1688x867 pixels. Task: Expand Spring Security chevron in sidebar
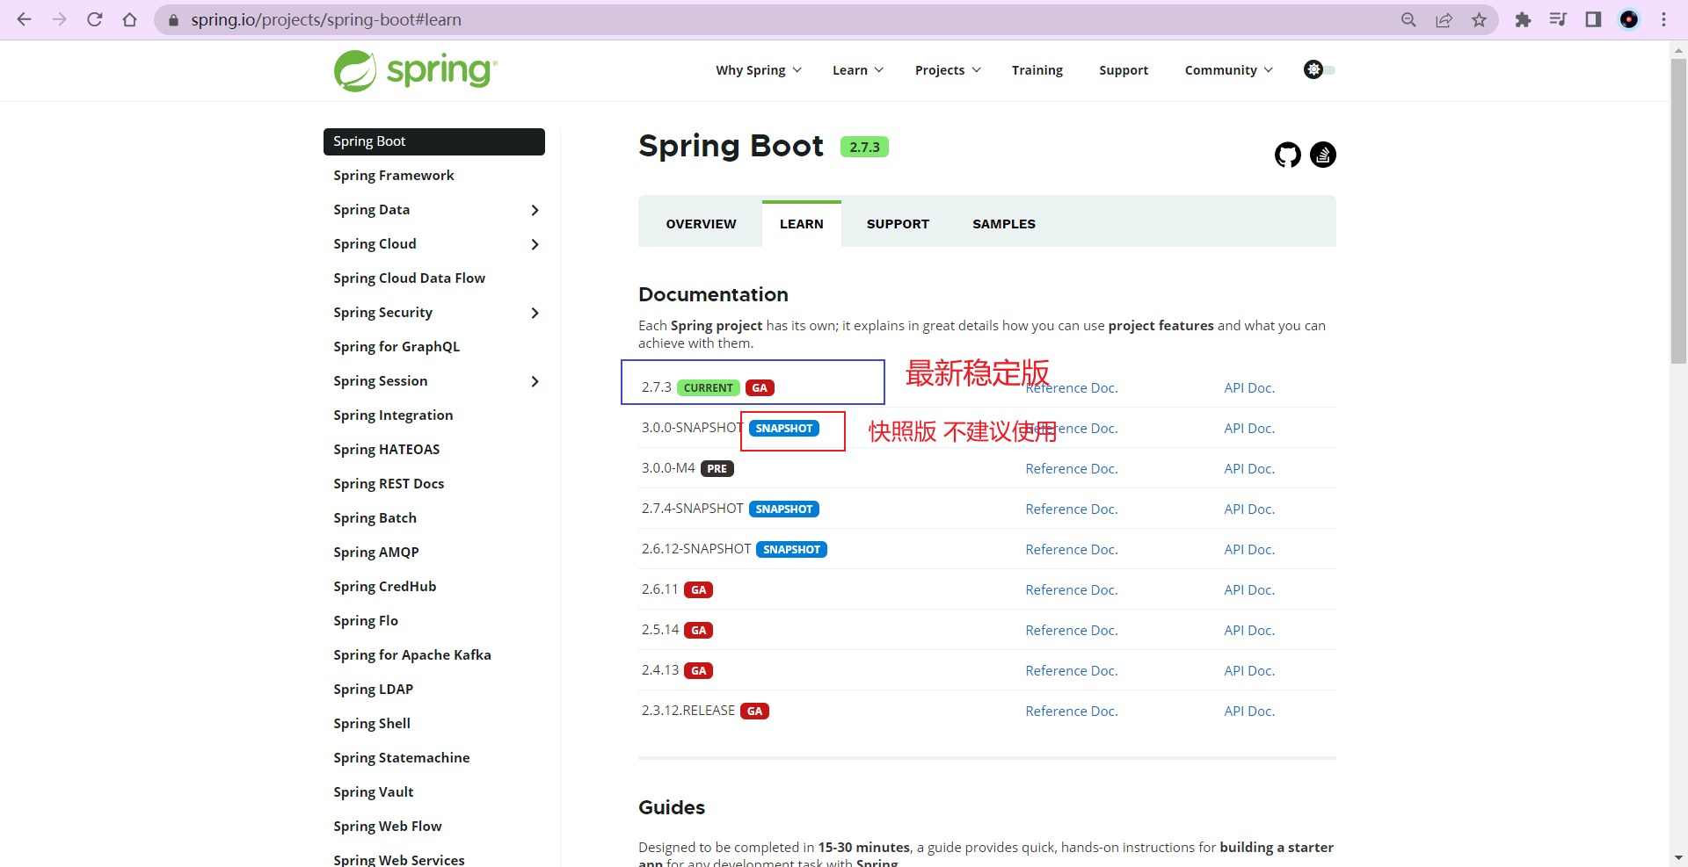(535, 313)
